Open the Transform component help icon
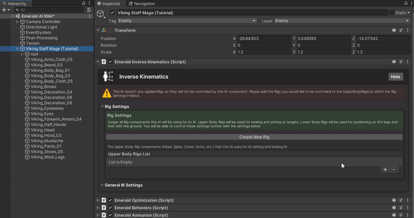Viewport: 414px width, 218px height. click(x=394, y=31)
